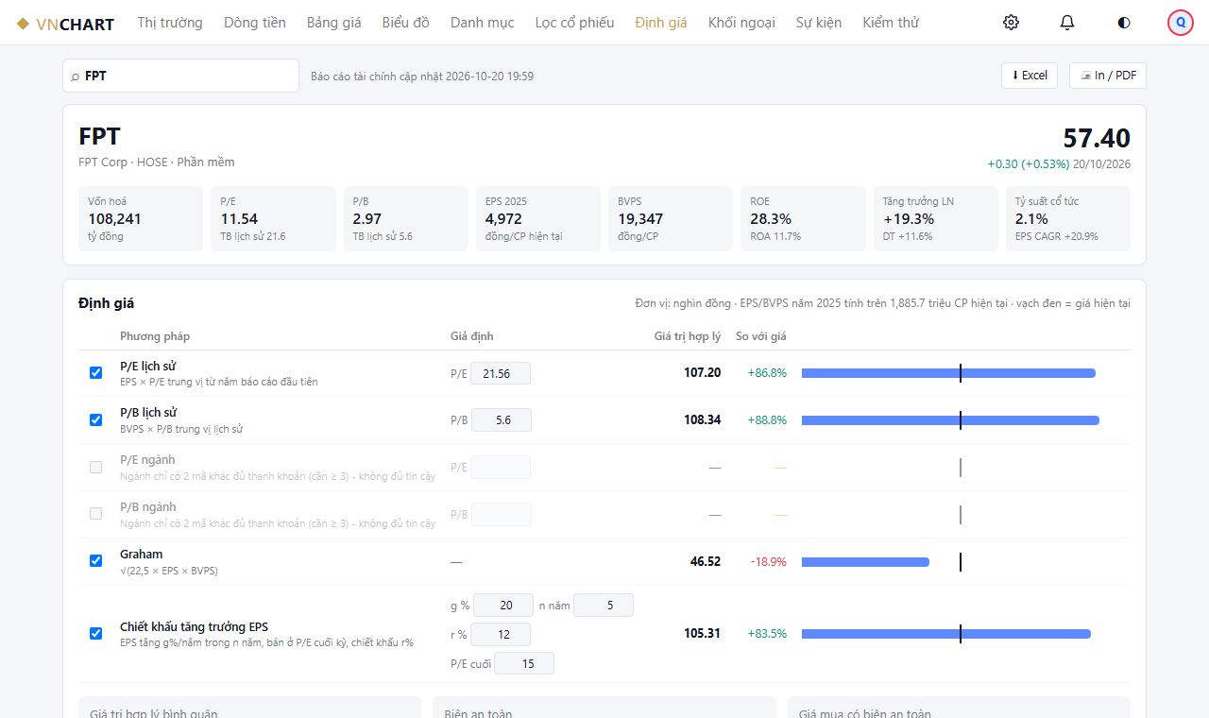Uncheck the Graham method
The width and height of the screenshot is (1209, 718).
coord(95,561)
